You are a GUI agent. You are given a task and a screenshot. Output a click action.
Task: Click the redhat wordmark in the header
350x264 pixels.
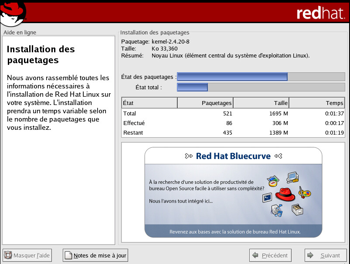click(321, 14)
